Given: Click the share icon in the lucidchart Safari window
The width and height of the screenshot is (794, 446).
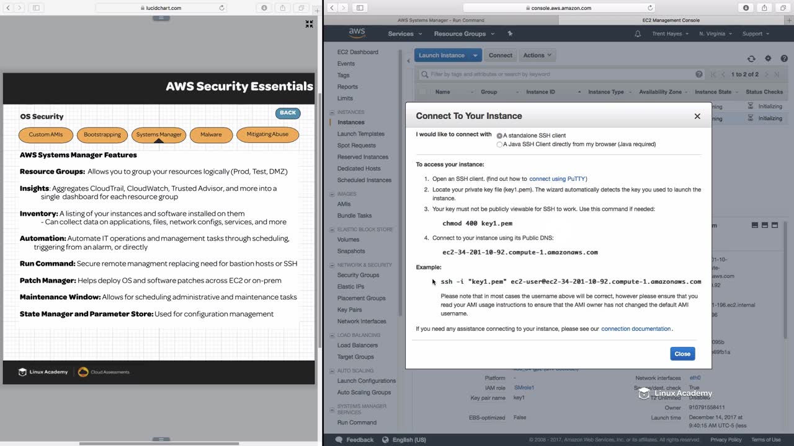Looking at the screenshot, I should pos(283,8).
